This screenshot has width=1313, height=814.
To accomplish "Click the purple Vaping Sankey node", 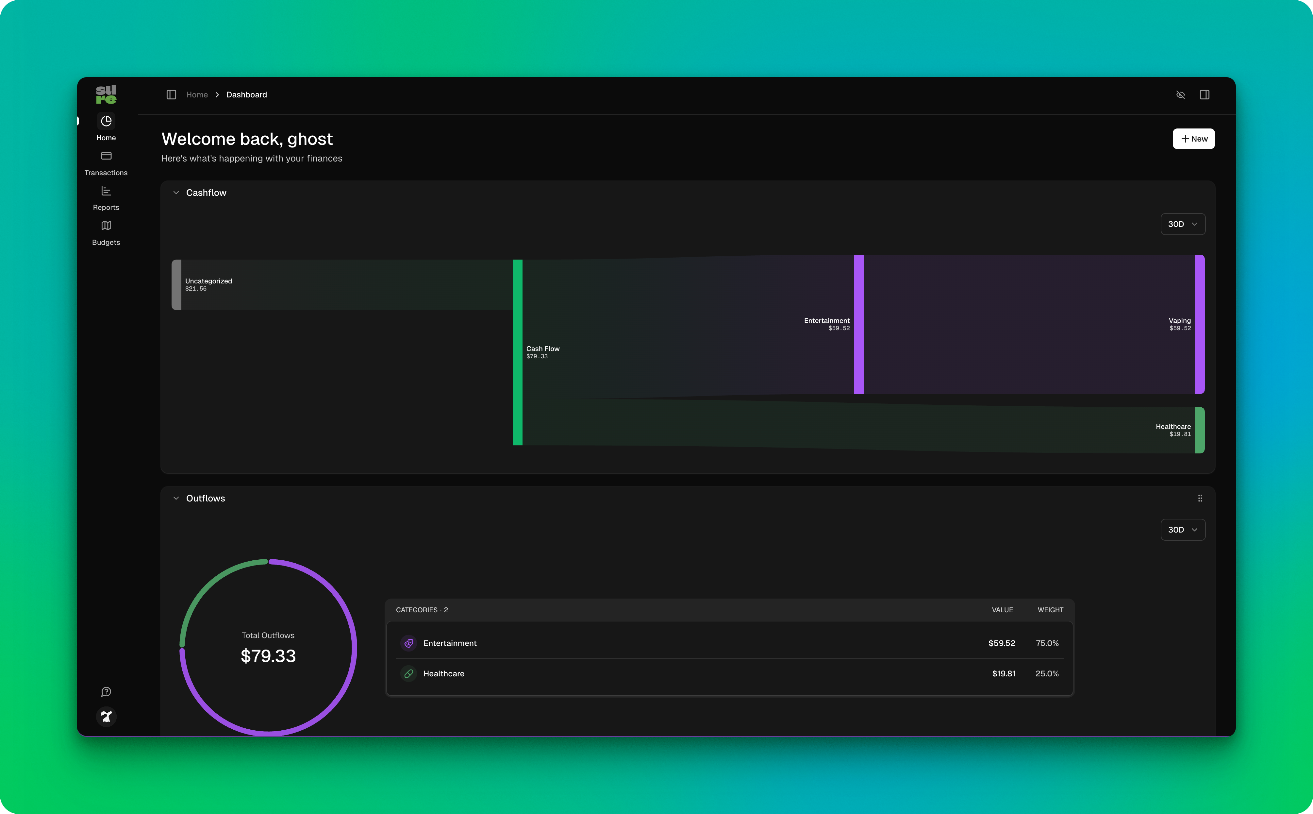I will pyautogui.click(x=1200, y=324).
